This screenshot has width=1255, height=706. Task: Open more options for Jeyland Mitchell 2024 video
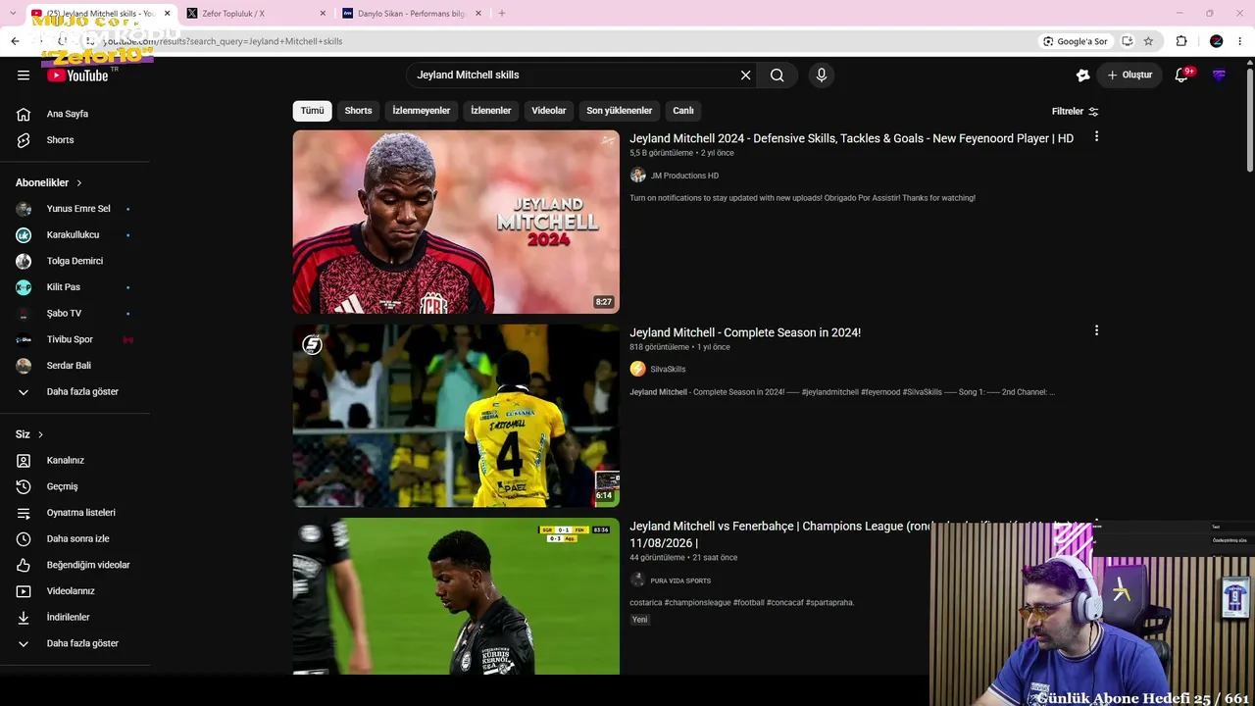pyautogui.click(x=1096, y=137)
